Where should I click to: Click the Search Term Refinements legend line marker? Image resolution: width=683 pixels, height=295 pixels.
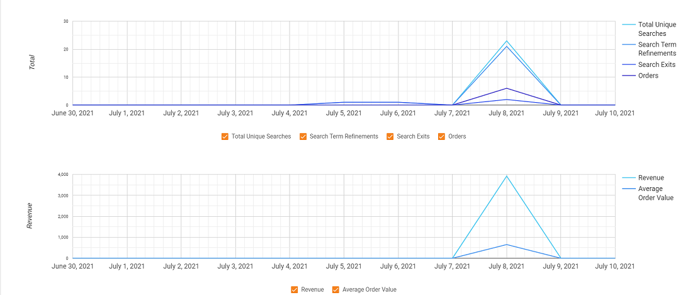[628, 45]
